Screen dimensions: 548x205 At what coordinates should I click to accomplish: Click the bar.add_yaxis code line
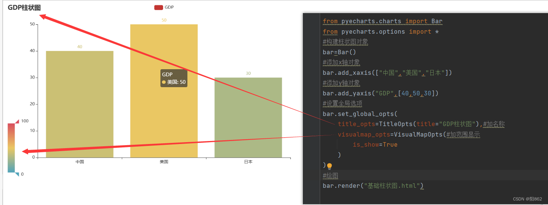[x=380, y=93]
